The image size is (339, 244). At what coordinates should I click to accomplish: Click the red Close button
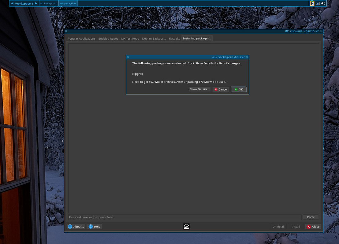pyautogui.click(x=313, y=227)
